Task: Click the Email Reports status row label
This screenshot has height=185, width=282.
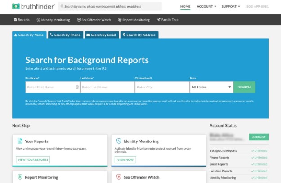Action: point(219,164)
